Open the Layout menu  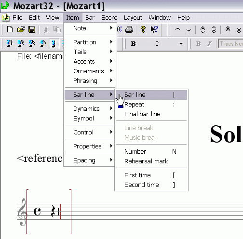(x=133, y=17)
